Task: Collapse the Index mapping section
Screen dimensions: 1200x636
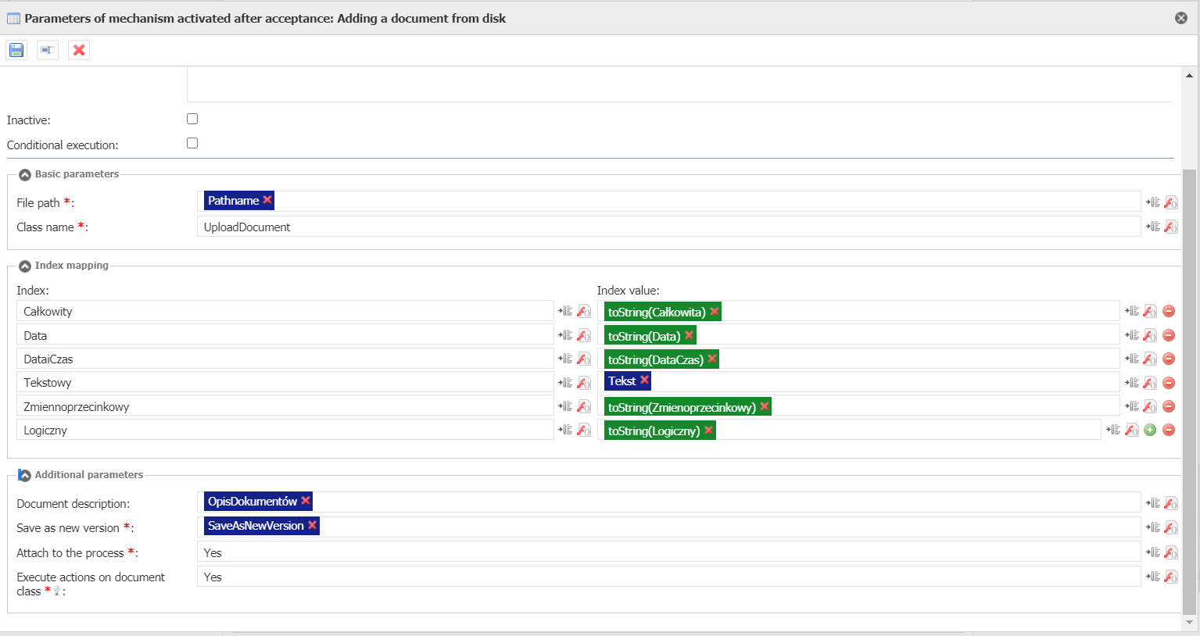Action: [25, 266]
